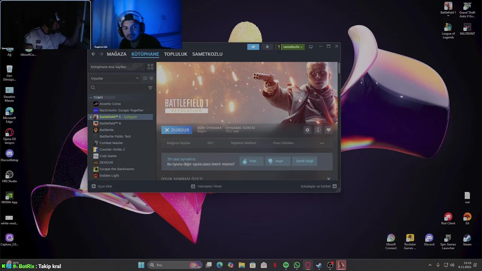The image size is (482, 271).
Task: Open Puan Dükkânı points shop link
Action: (283, 143)
